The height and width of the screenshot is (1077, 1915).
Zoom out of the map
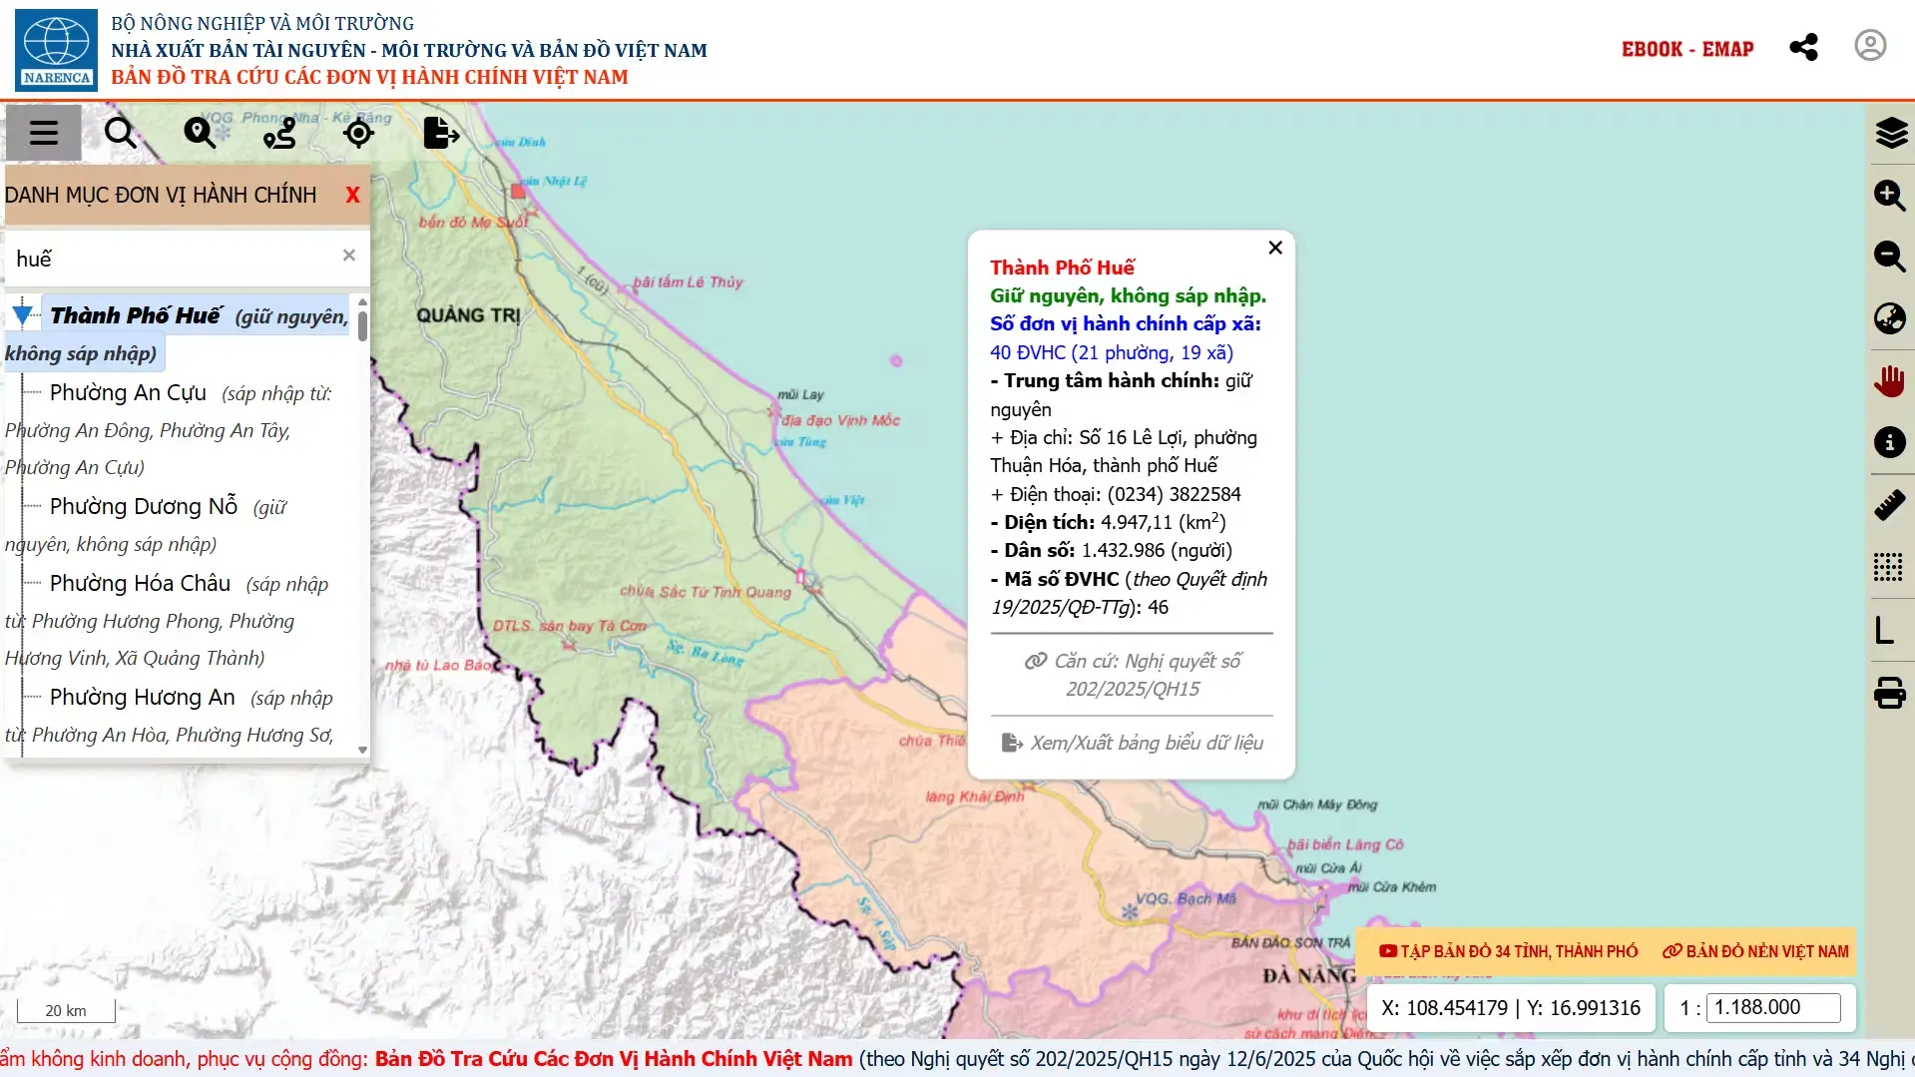pyautogui.click(x=1890, y=257)
